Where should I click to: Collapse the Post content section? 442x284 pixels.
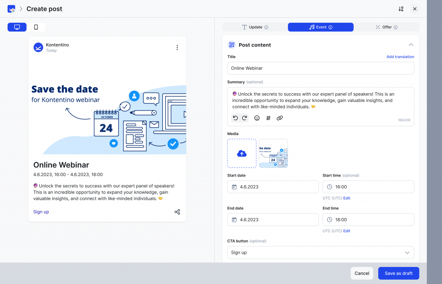pyautogui.click(x=411, y=44)
